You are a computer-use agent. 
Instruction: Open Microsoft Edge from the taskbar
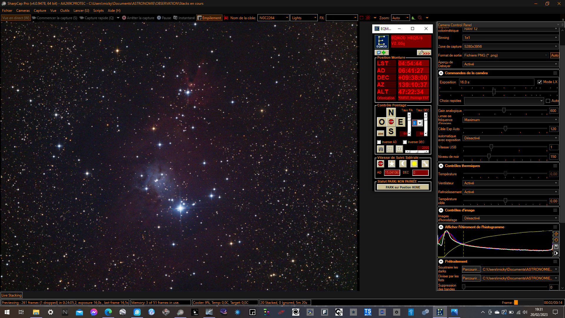point(108,312)
